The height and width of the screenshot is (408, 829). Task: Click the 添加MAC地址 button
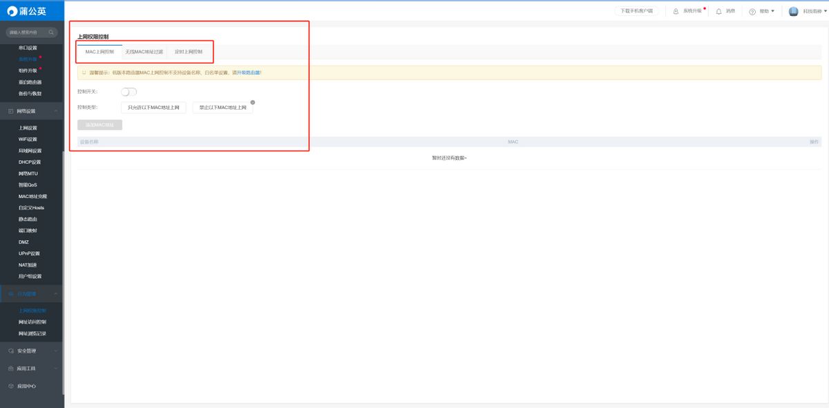[100, 125]
